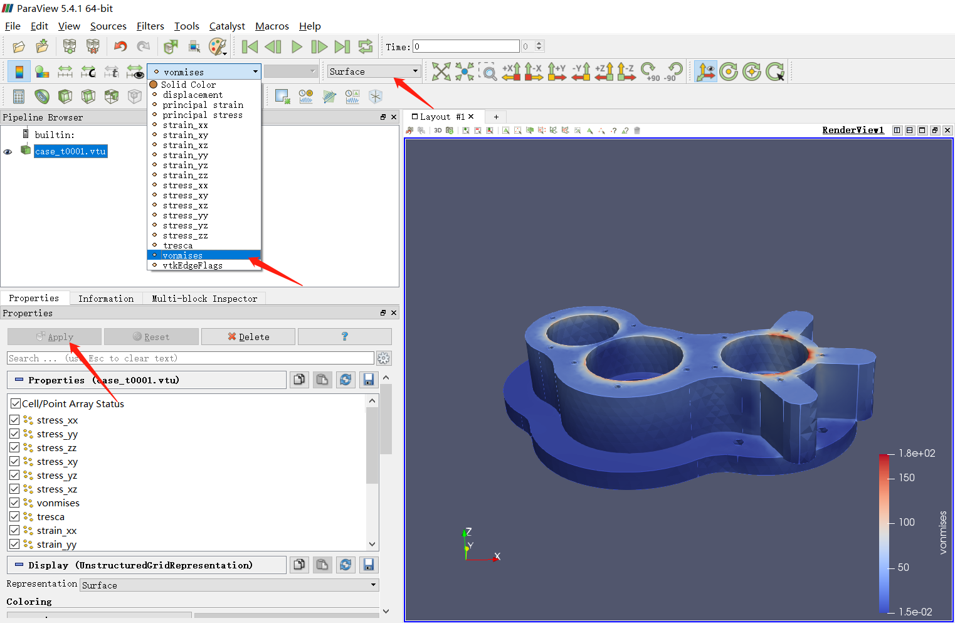The height and width of the screenshot is (623, 955).
Task: Click the Apply button
Action: 54,336
